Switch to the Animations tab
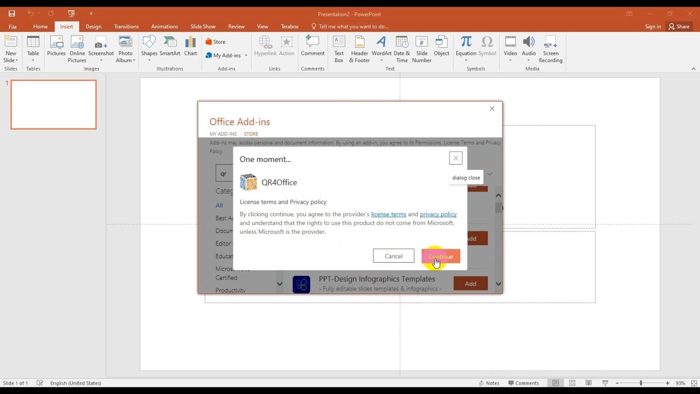 165,26
